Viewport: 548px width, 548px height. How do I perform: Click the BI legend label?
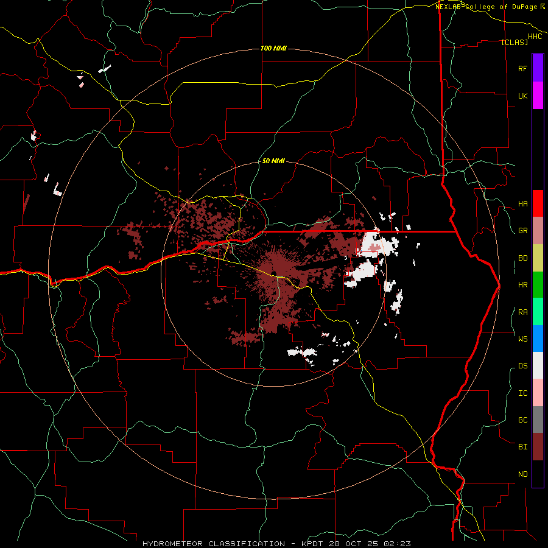tap(522, 447)
